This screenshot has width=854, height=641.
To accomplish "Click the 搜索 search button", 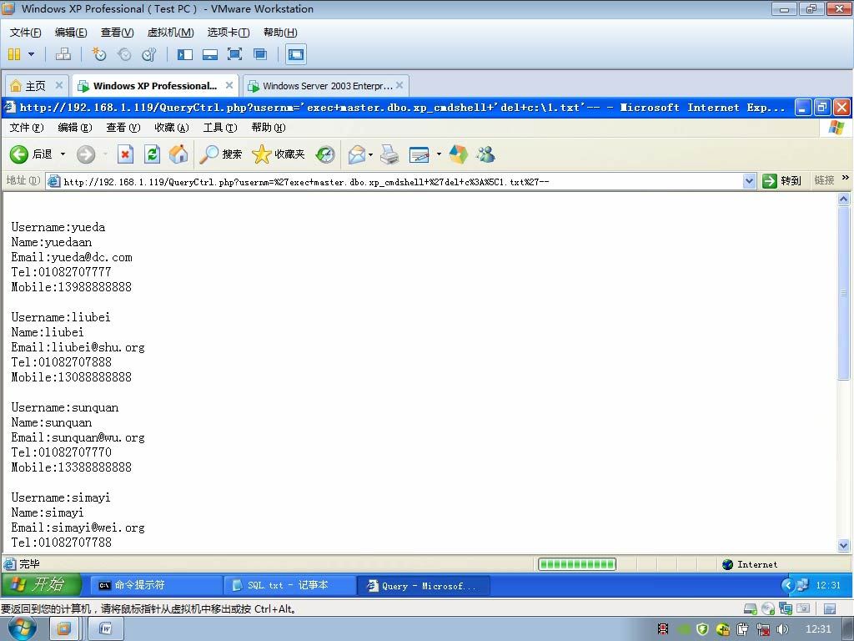I will (x=220, y=154).
